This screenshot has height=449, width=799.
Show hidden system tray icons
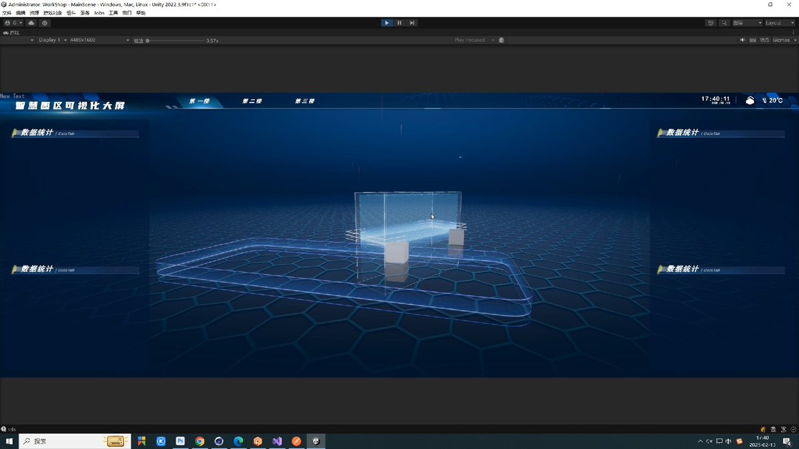(x=700, y=441)
